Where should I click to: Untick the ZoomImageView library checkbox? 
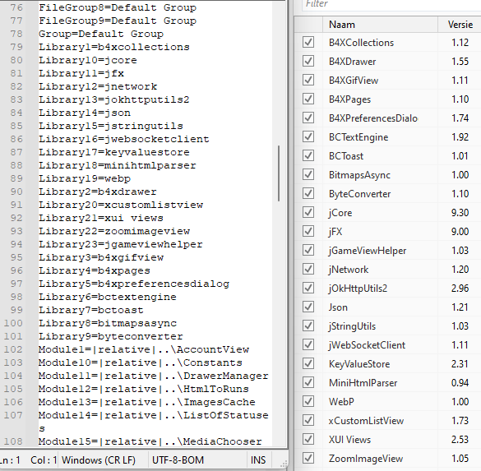click(x=308, y=458)
